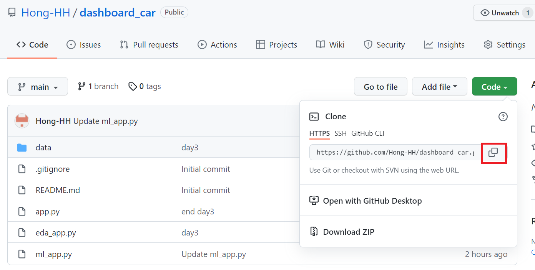
Task: Select the GitHub CLI clone method
Action: pyautogui.click(x=367, y=133)
